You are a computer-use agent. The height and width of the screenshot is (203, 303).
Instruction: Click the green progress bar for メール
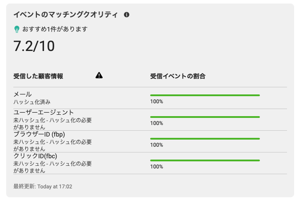coord(205,95)
